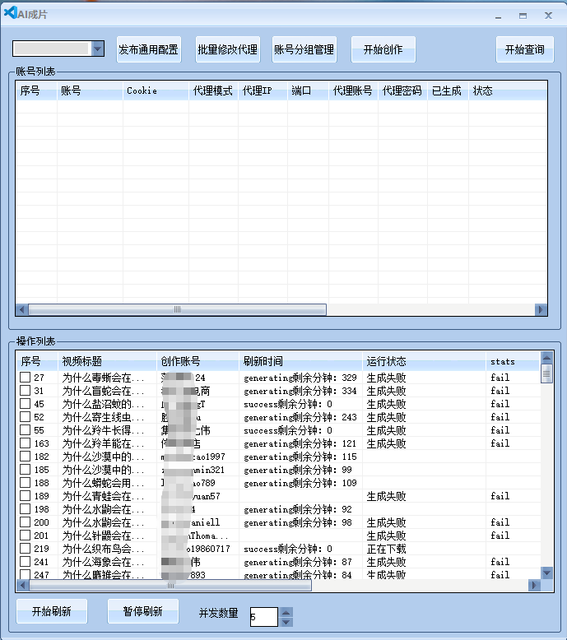Click the stats column header
The width and height of the screenshot is (567, 640).
(x=514, y=361)
